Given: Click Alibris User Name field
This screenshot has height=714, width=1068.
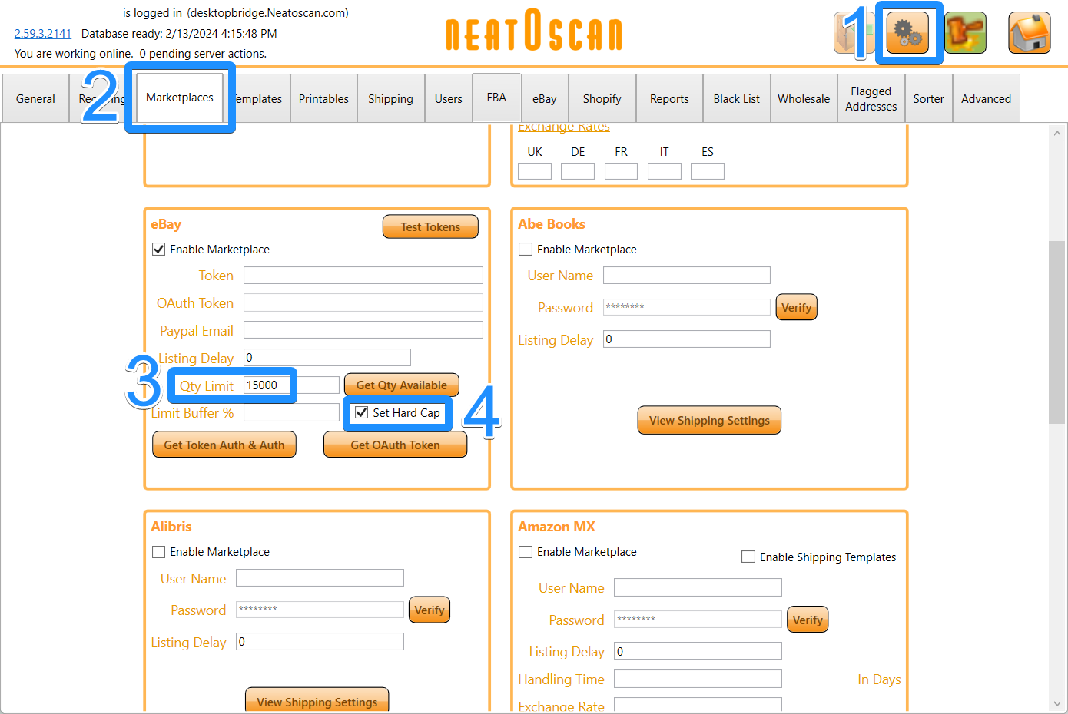Looking at the screenshot, I should click(320, 577).
